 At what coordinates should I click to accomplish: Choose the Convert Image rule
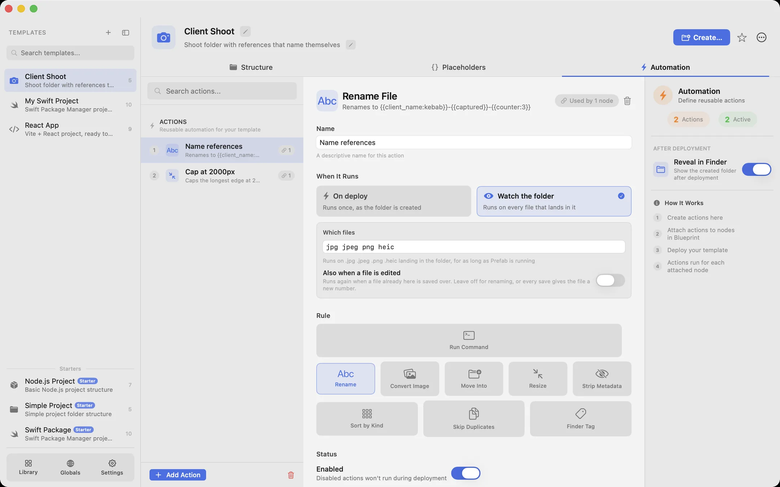coord(410,379)
